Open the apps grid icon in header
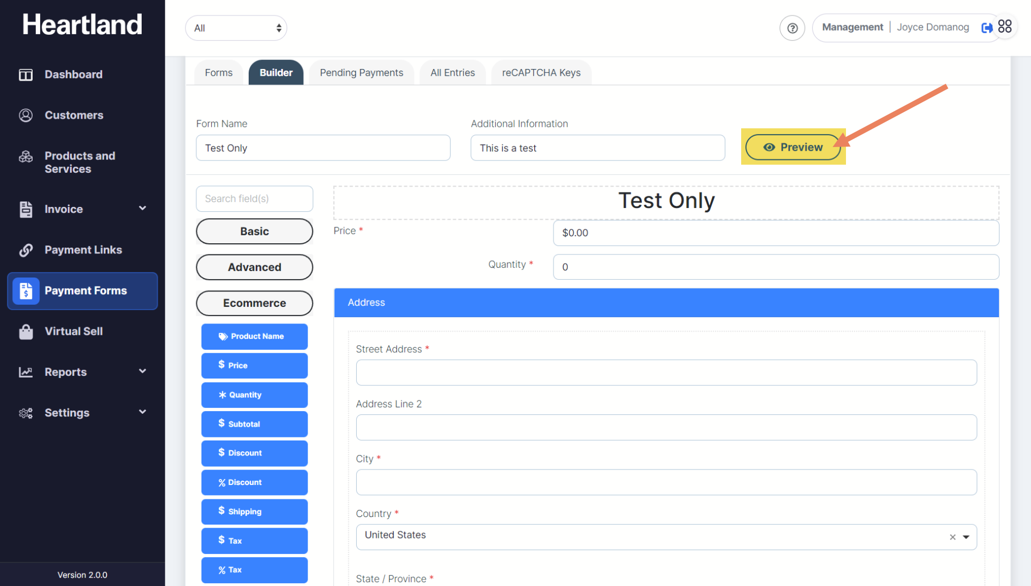This screenshot has height=586, width=1031. click(x=1005, y=26)
